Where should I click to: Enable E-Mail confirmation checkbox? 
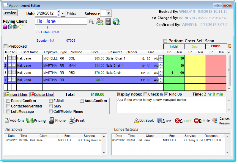(x=51, y=101)
